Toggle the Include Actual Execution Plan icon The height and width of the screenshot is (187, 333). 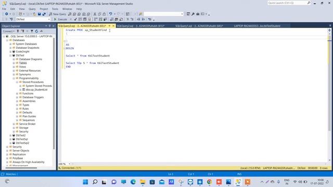coord(96,19)
